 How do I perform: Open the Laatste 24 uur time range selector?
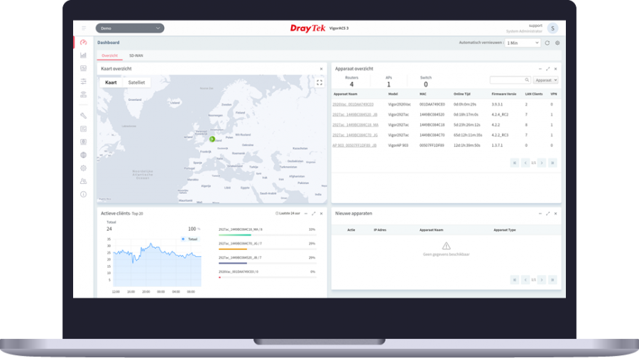pos(288,213)
